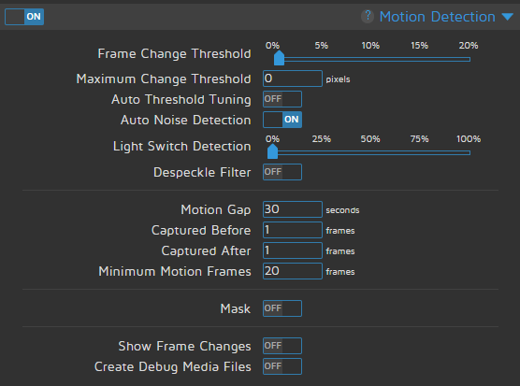The image size is (520, 386).
Task: Click the Light Switch Detection slider handle
Action: [272, 151]
